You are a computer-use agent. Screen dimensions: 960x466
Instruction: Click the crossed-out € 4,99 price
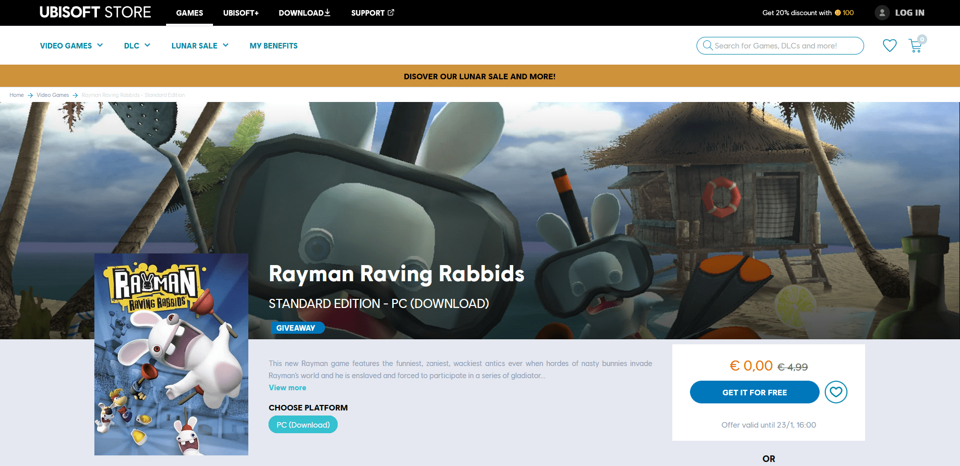[792, 367]
